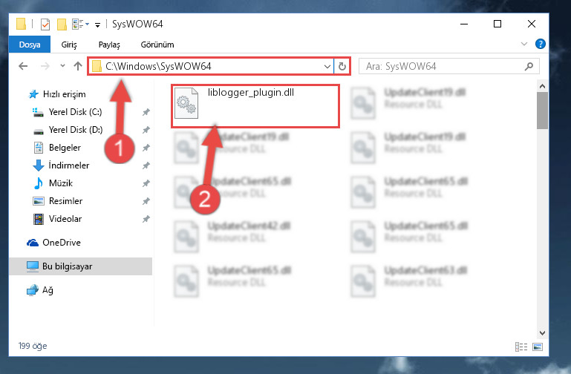
Task: Open the recent locations dropdown arrow
Action: [x=62, y=66]
